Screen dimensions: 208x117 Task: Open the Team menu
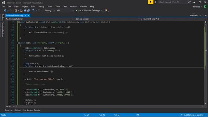click(x=50, y=6)
